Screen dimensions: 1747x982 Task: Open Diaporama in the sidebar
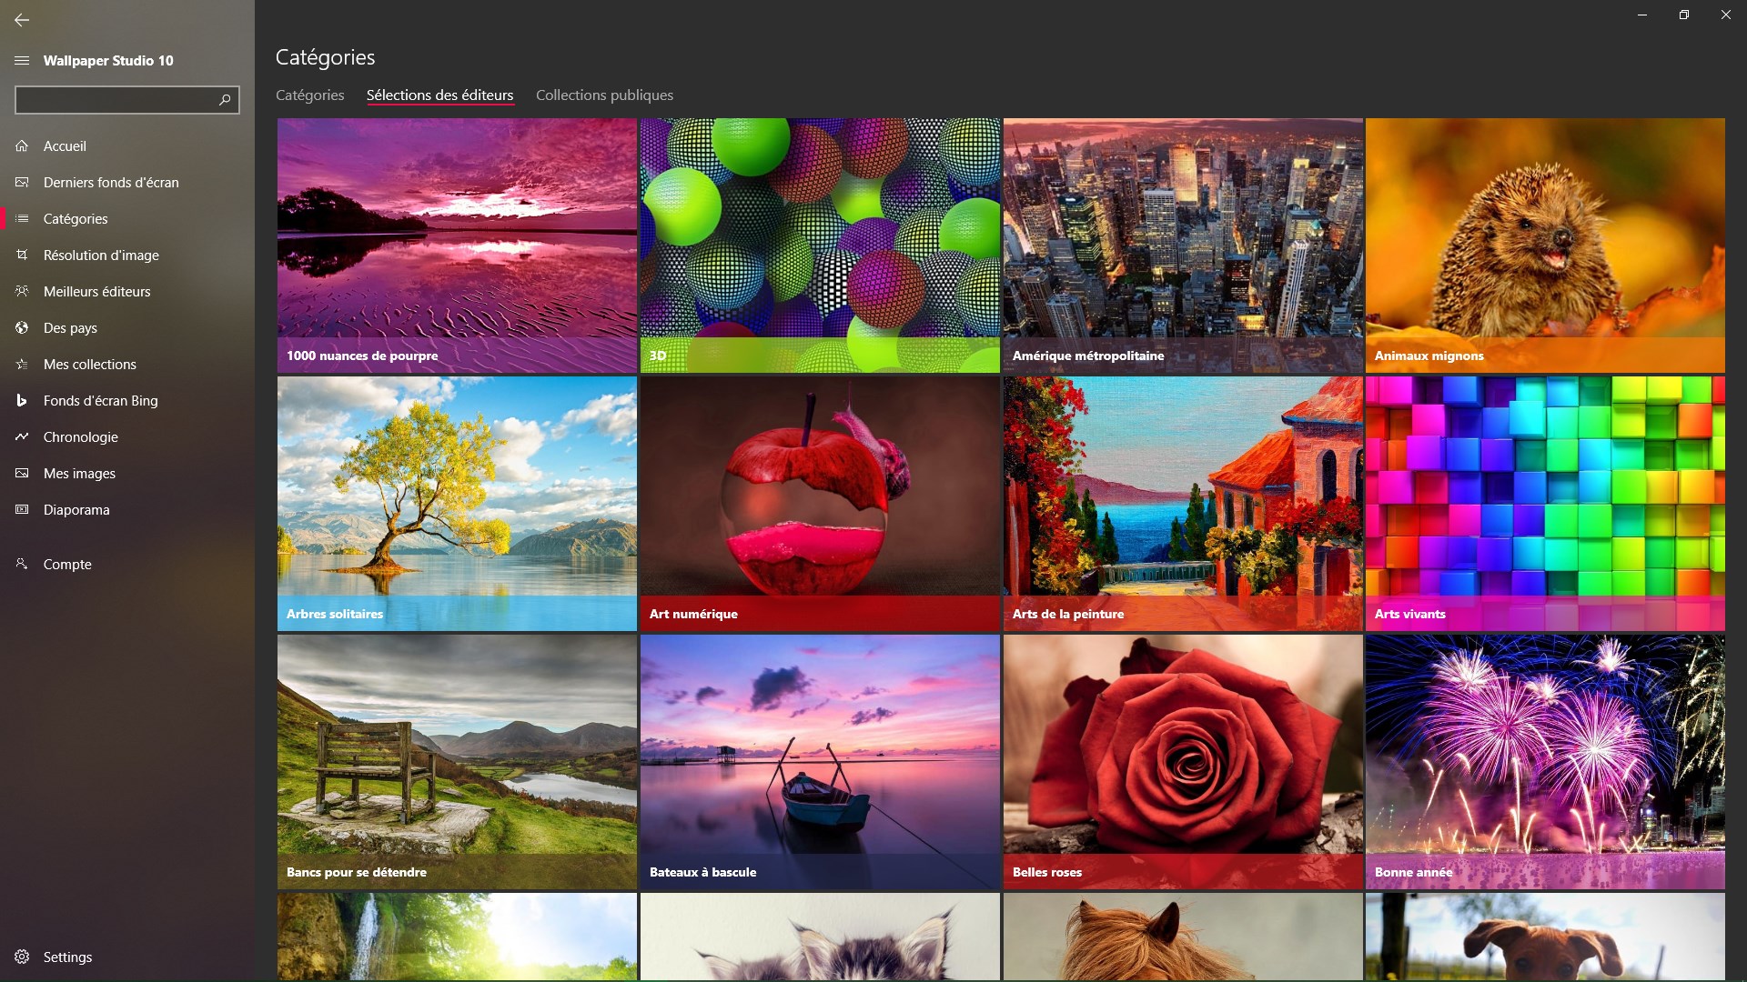[x=76, y=509]
